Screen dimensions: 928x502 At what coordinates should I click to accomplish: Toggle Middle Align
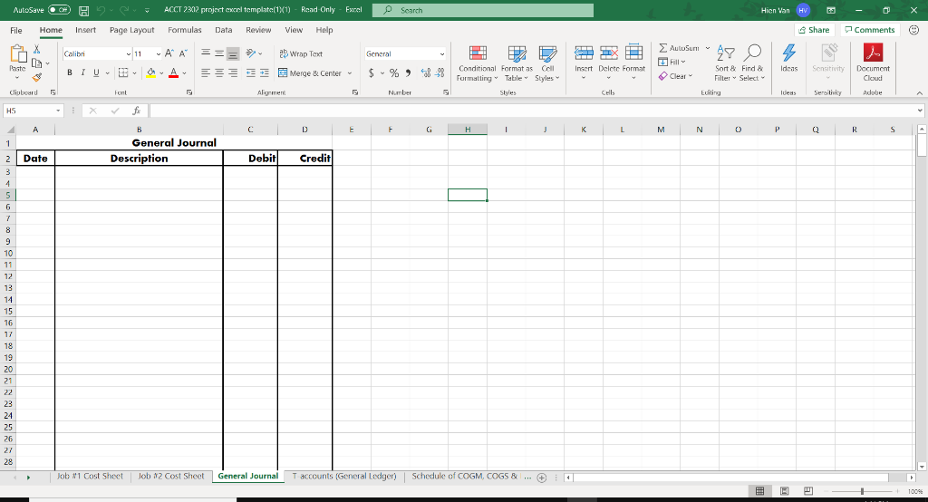point(219,53)
